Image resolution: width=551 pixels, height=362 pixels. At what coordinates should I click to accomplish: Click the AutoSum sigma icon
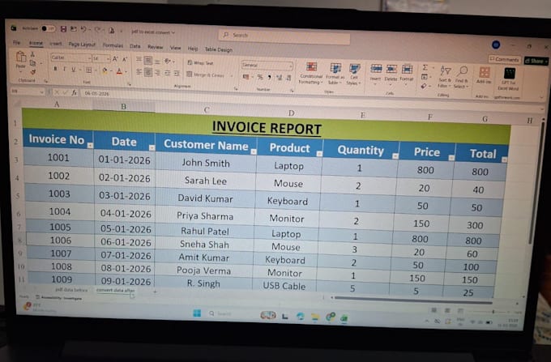[x=425, y=67]
